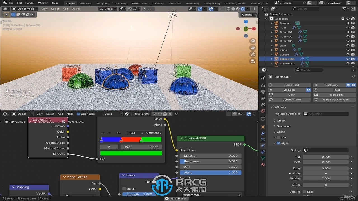The width and height of the screenshot is (358, 201).
Task: Expand Sphere.002 in outliner
Action: click(x=271, y=63)
